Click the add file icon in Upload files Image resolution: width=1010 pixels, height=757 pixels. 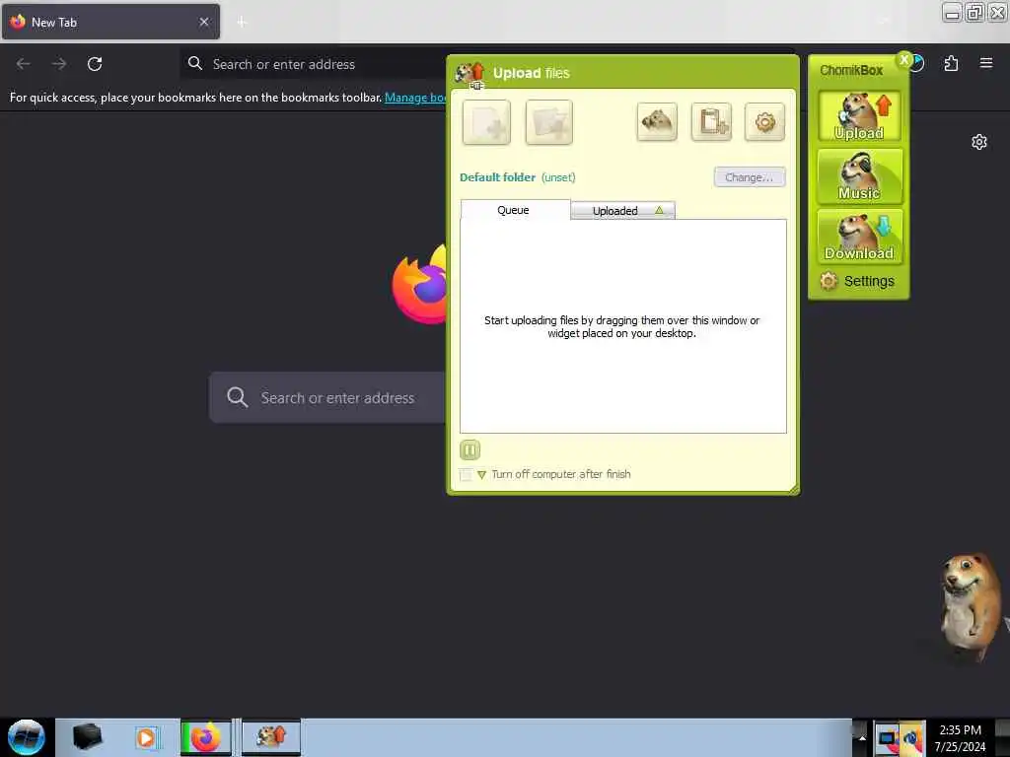click(486, 122)
